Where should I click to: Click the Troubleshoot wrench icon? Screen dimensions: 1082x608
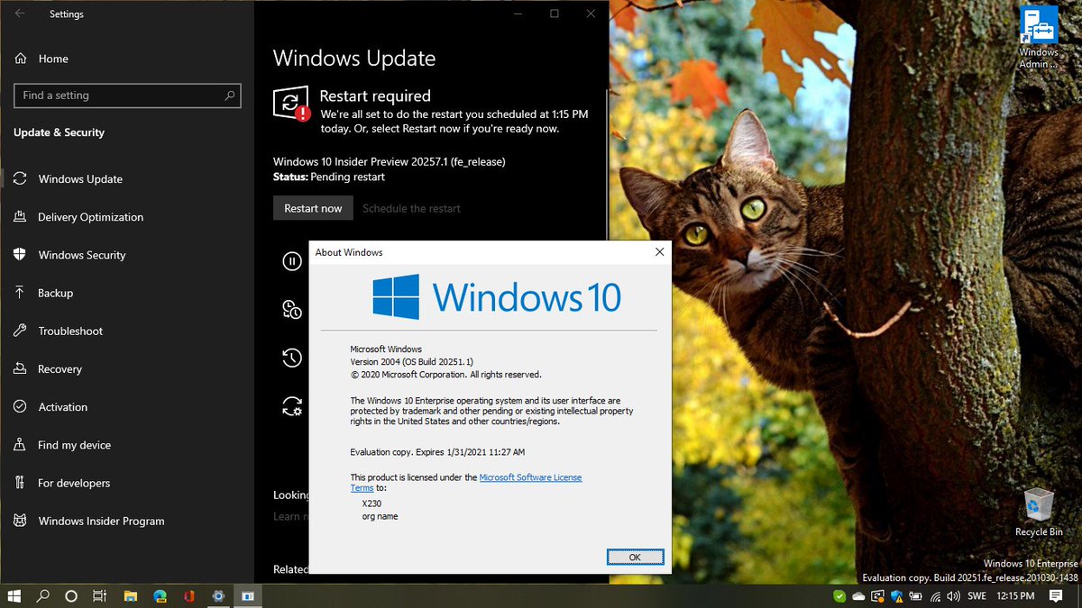20,331
